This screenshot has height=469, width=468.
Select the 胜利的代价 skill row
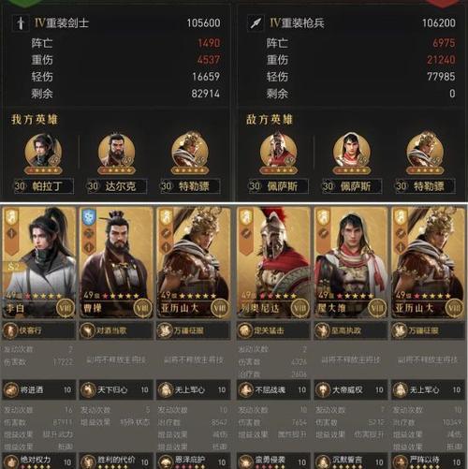pyautogui.click(x=116, y=461)
